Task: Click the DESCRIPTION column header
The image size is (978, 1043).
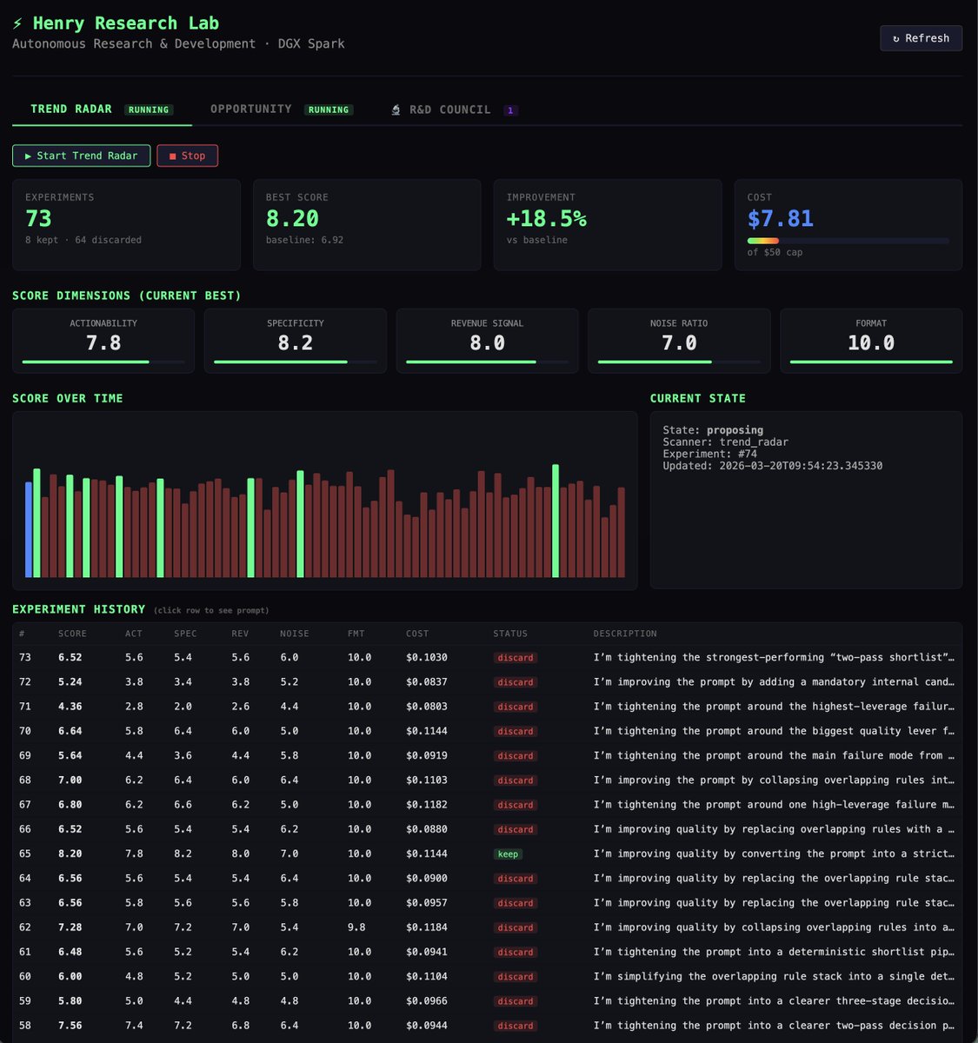Action: [x=625, y=634]
